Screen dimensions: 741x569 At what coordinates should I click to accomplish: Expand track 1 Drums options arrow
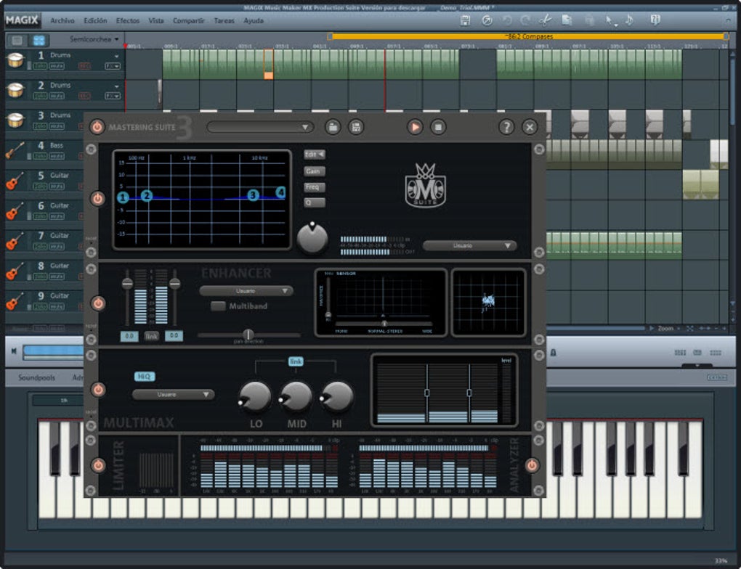click(x=116, y=56)
